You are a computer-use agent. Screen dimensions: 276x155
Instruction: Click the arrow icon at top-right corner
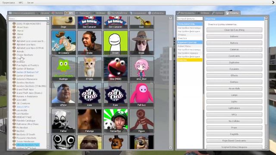pos(273,3)
